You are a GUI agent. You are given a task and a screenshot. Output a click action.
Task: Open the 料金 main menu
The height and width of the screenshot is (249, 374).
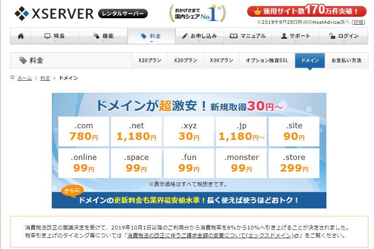[152, 36]
